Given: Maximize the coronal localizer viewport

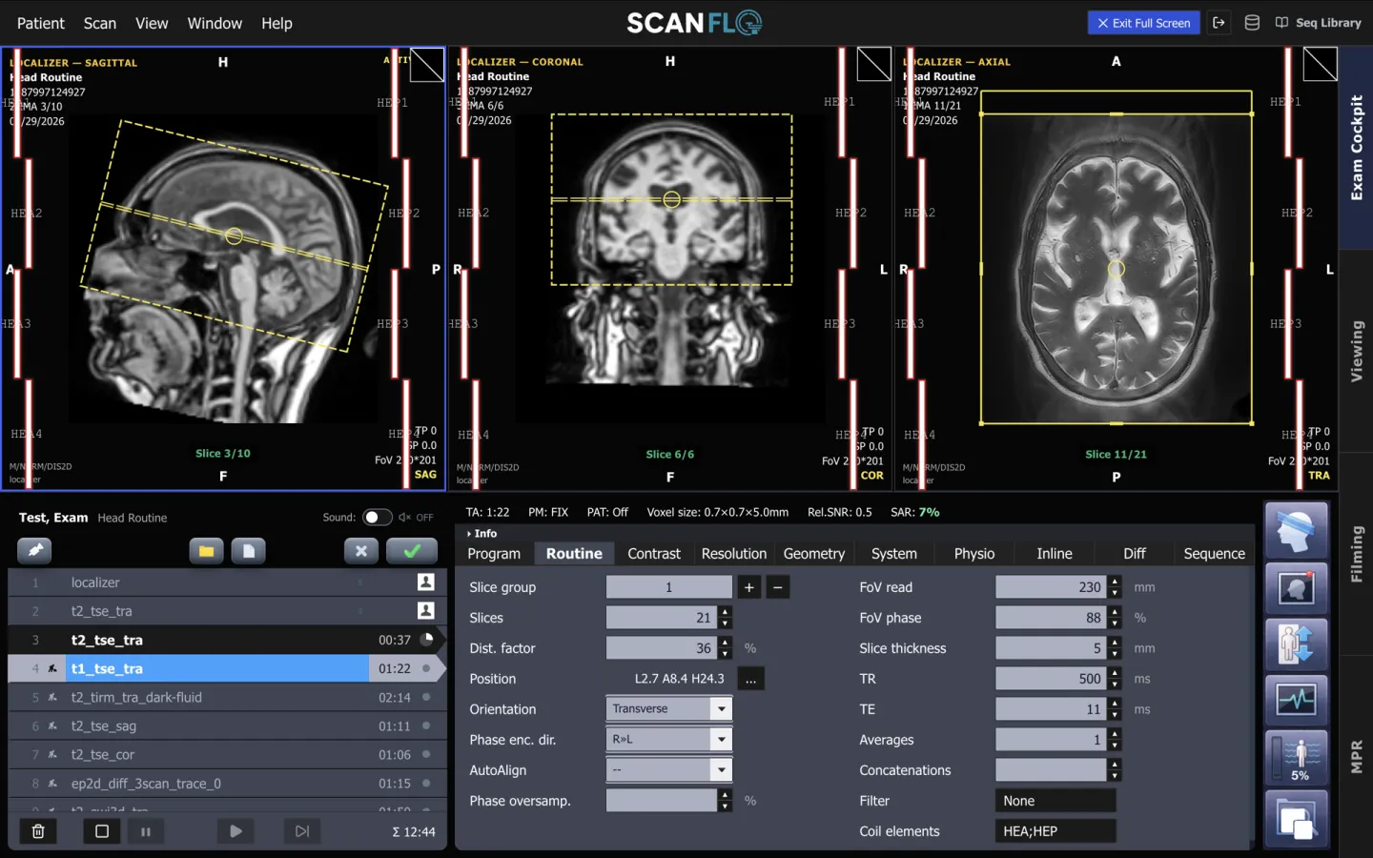Looking at the screenshot, I should point(874,65).
